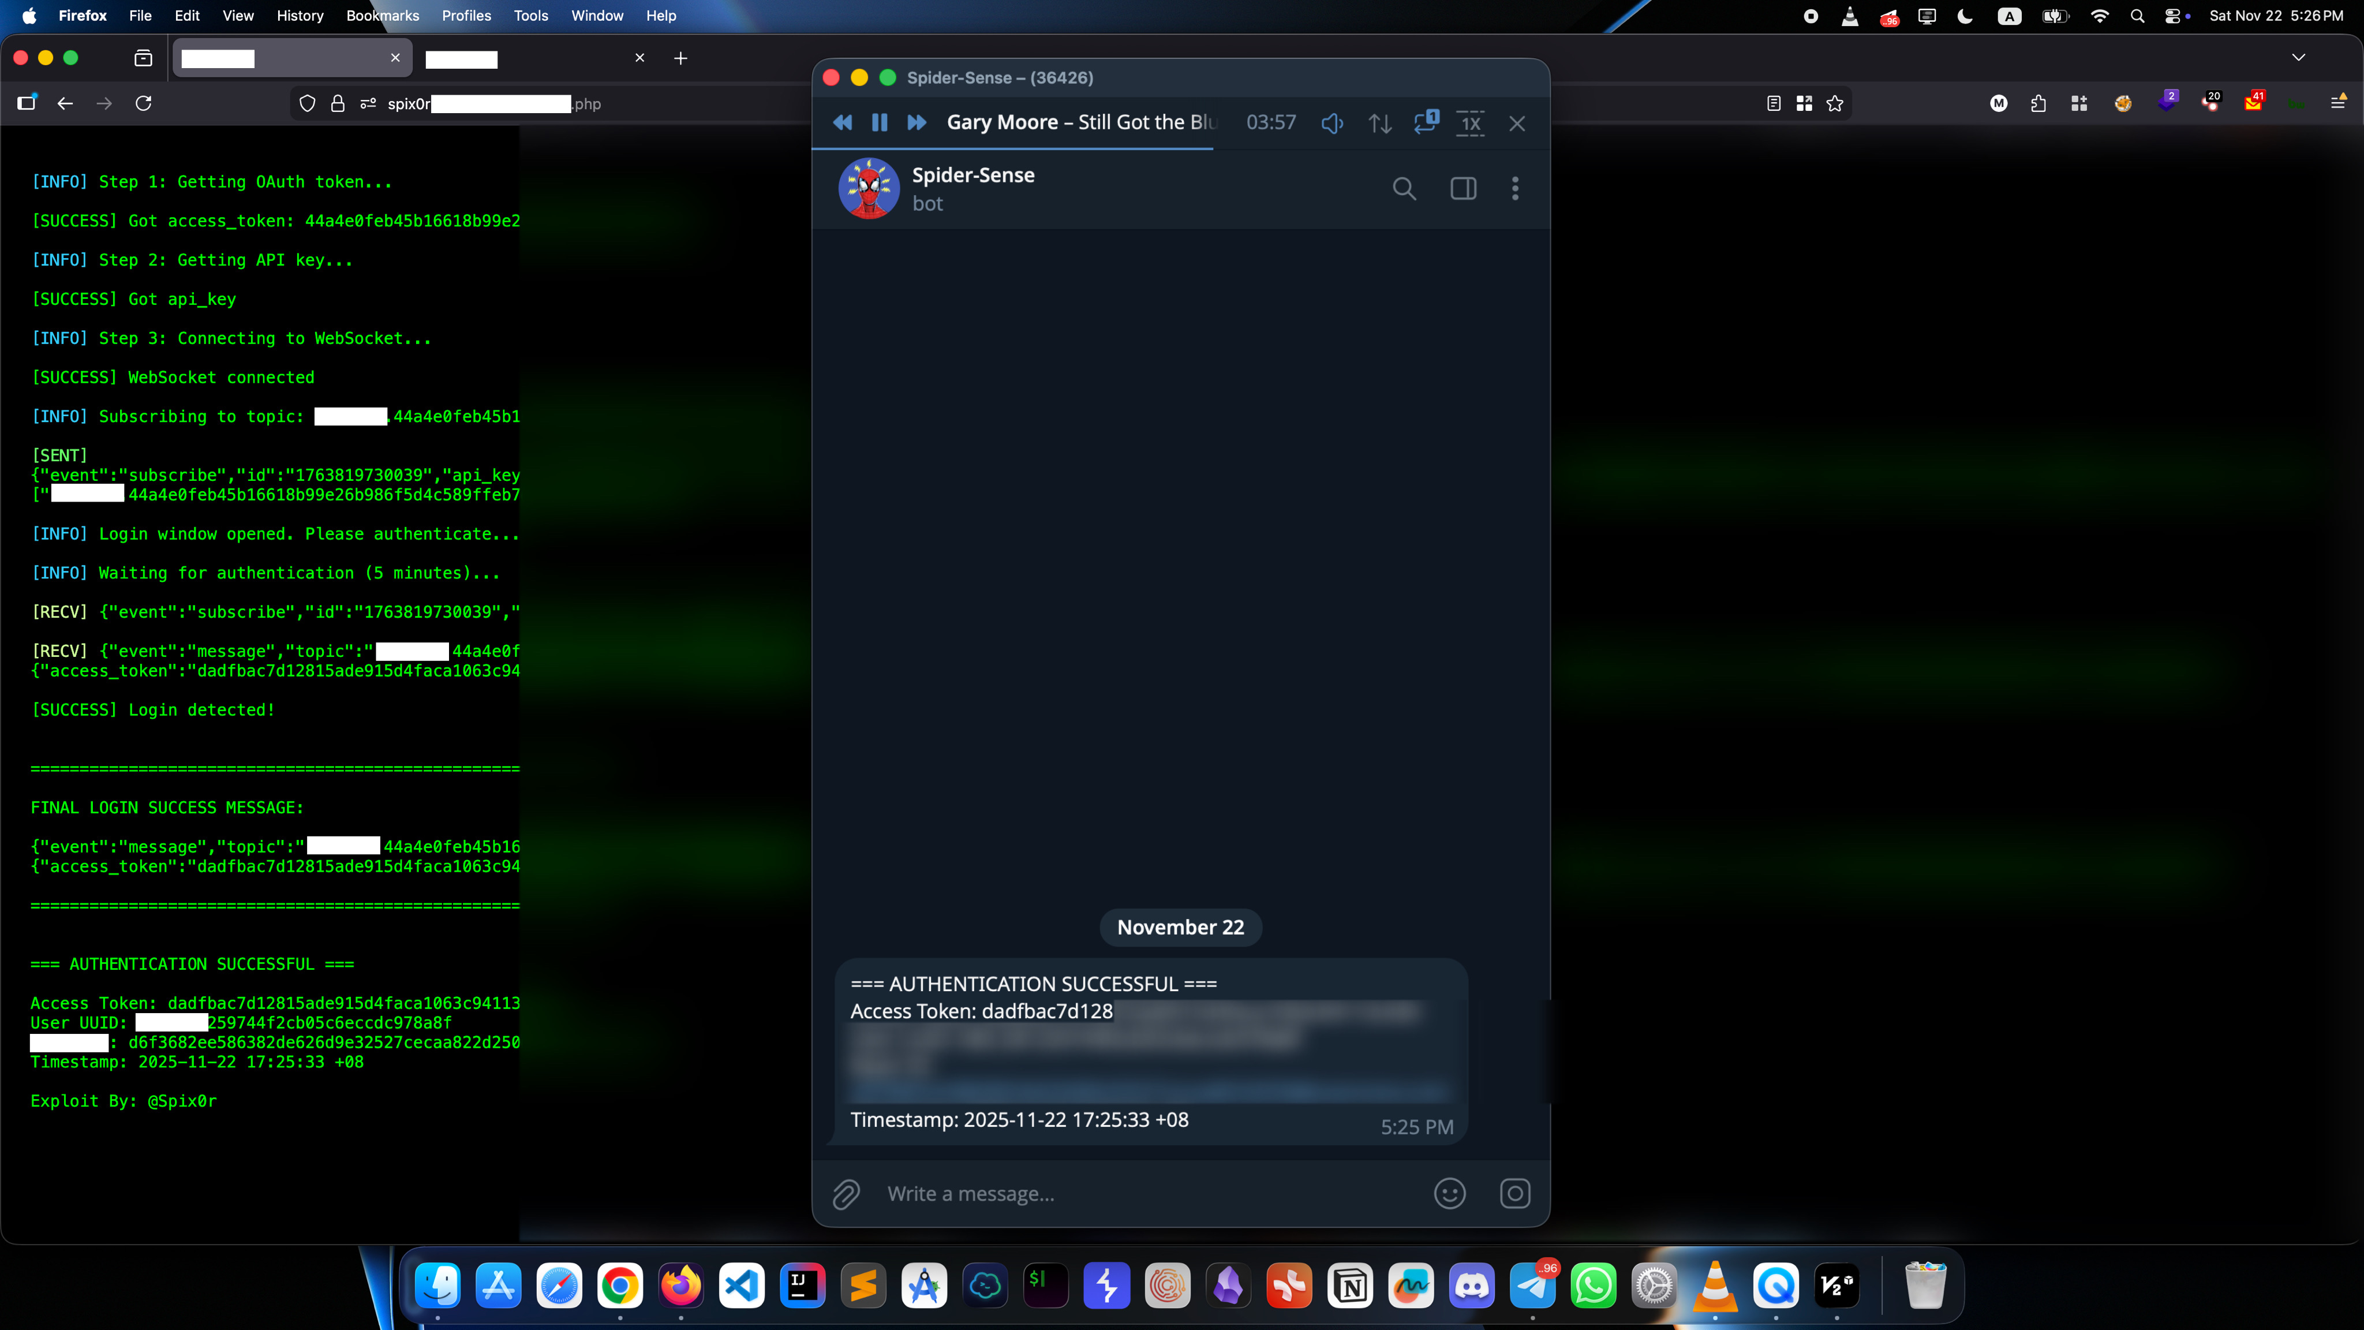This screenshot has height=1330, width=2364.
Task: Click the attach file paperclip icon
Action: point(845,1194)
